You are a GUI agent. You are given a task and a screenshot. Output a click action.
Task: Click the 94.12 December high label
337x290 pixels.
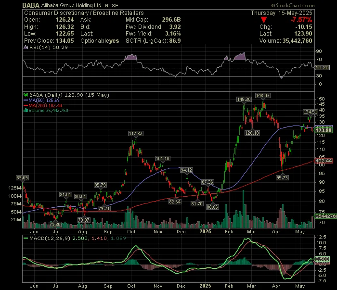point(186,170)
